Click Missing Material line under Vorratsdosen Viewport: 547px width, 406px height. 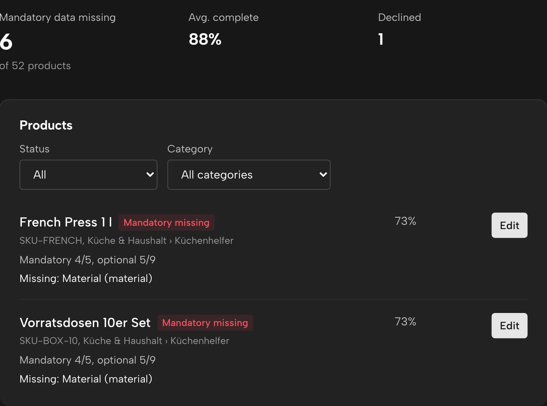(86, 379)
